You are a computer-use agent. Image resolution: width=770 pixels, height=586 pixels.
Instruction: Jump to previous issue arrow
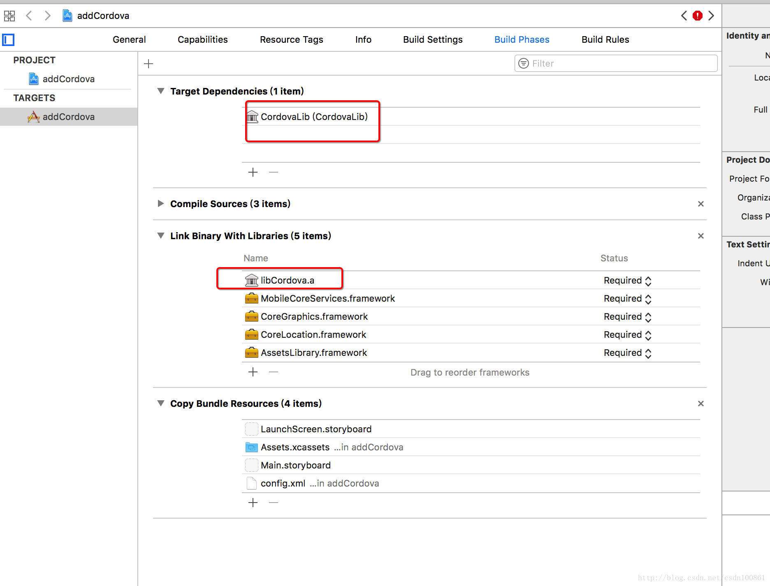point(684,16)
